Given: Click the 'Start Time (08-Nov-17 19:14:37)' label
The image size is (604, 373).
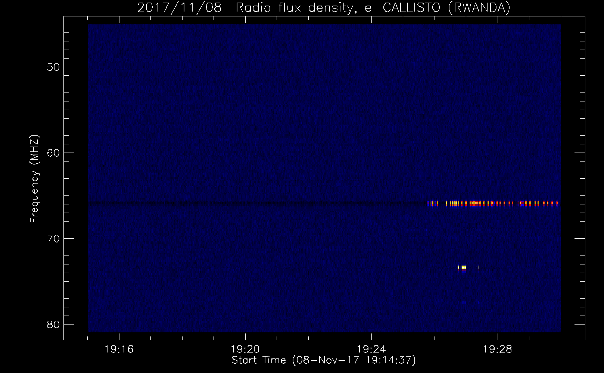Looking at the screenshot, I should pos(324,360).
